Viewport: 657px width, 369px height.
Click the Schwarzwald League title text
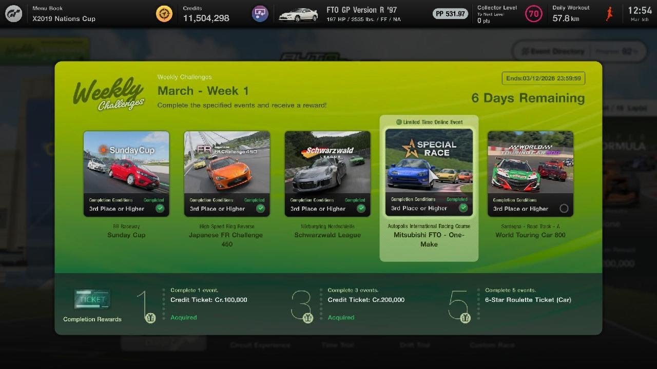327,235
